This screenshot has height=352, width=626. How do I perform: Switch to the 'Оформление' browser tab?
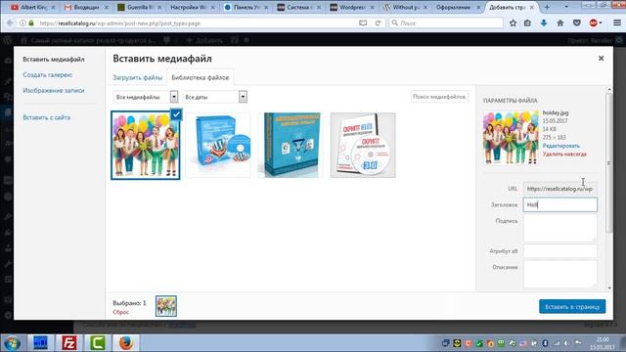[x=458, y=7]
